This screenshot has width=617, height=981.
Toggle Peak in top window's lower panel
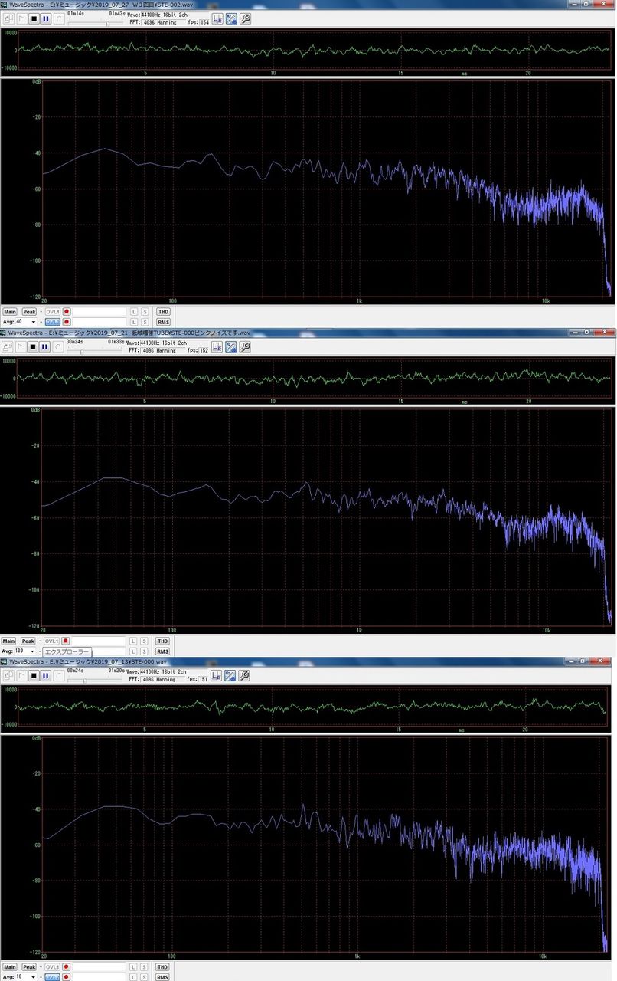pyautogui.click(x=29, y=312)
